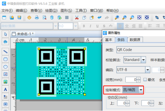Expand the 编码 UTF-8 dropdown
The image size is (165, 111).
pos(148,70)
